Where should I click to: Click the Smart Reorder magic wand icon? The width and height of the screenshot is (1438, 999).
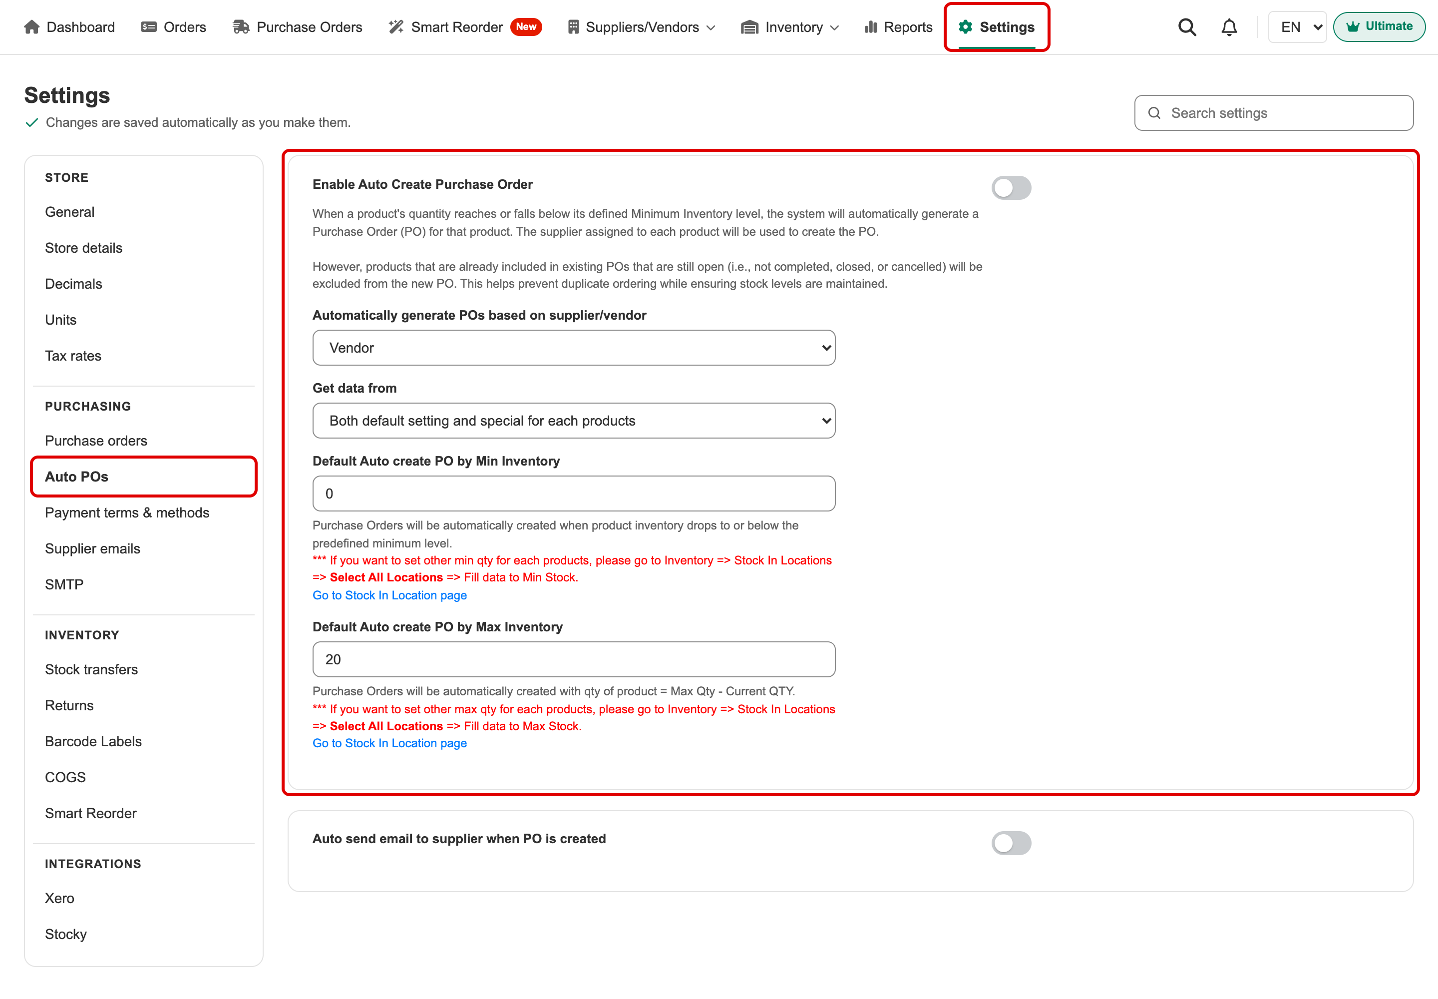tap(396, 27)
